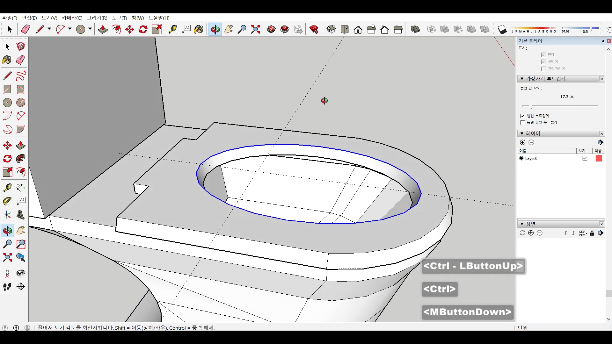Click the add layer plus button
This screenshot has width=612, height=344.
click(522, 142)
